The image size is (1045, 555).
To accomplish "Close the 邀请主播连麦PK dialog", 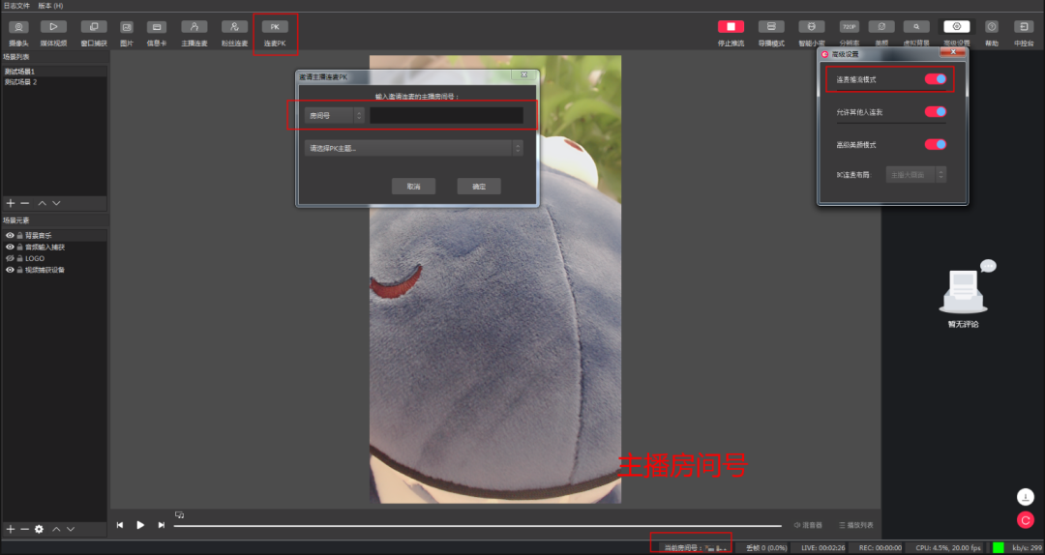I will pyautogui.click(x=523, y=74).
